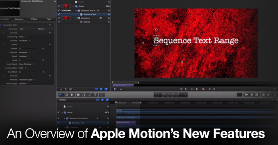Screen dimensions: 278x145
Task: Uncheck the Limestone layer visibility checkbox
Action: (x=59, y=18)
